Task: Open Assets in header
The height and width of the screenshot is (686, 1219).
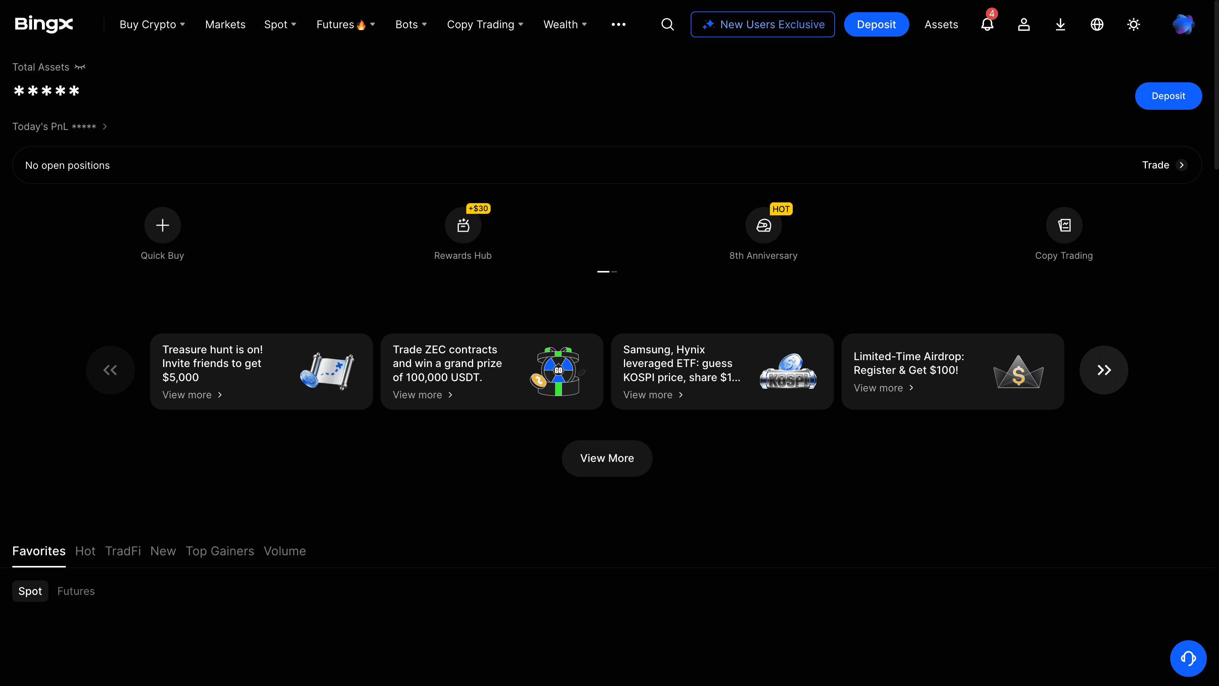Action: [x=941, y=24]
